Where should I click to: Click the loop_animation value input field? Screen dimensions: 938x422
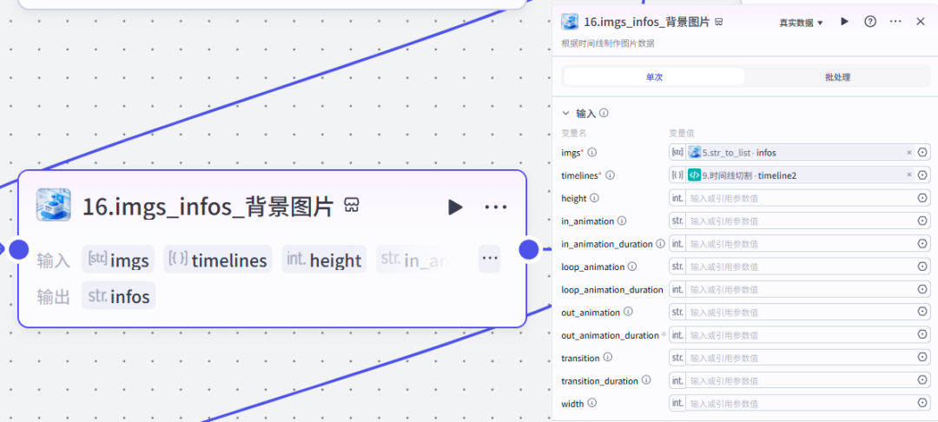tap(801, 266)
